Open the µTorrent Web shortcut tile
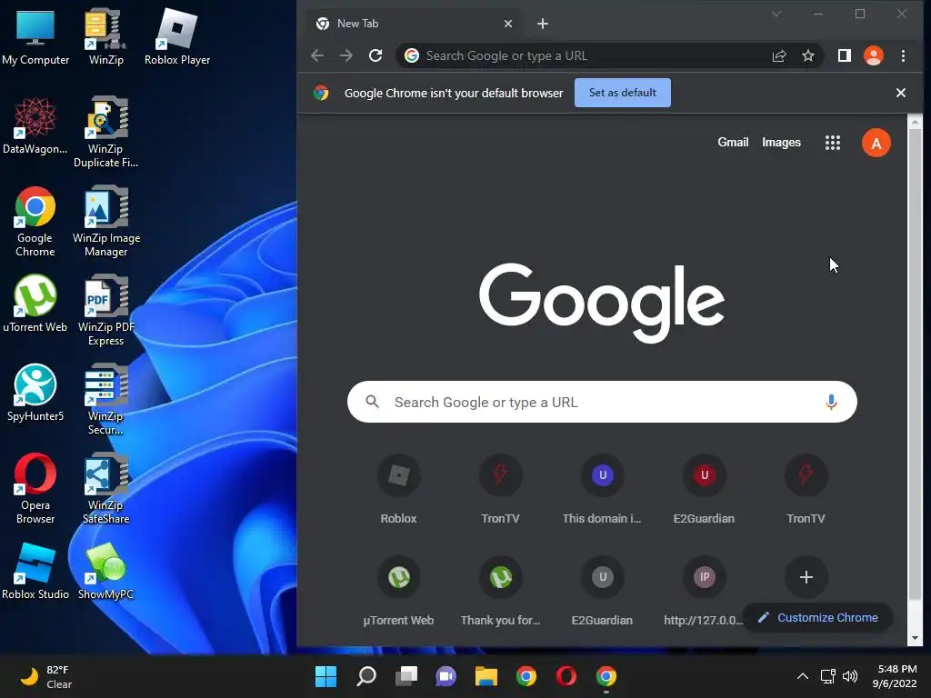This screenshot has height=698, width=931. point(398,592)
